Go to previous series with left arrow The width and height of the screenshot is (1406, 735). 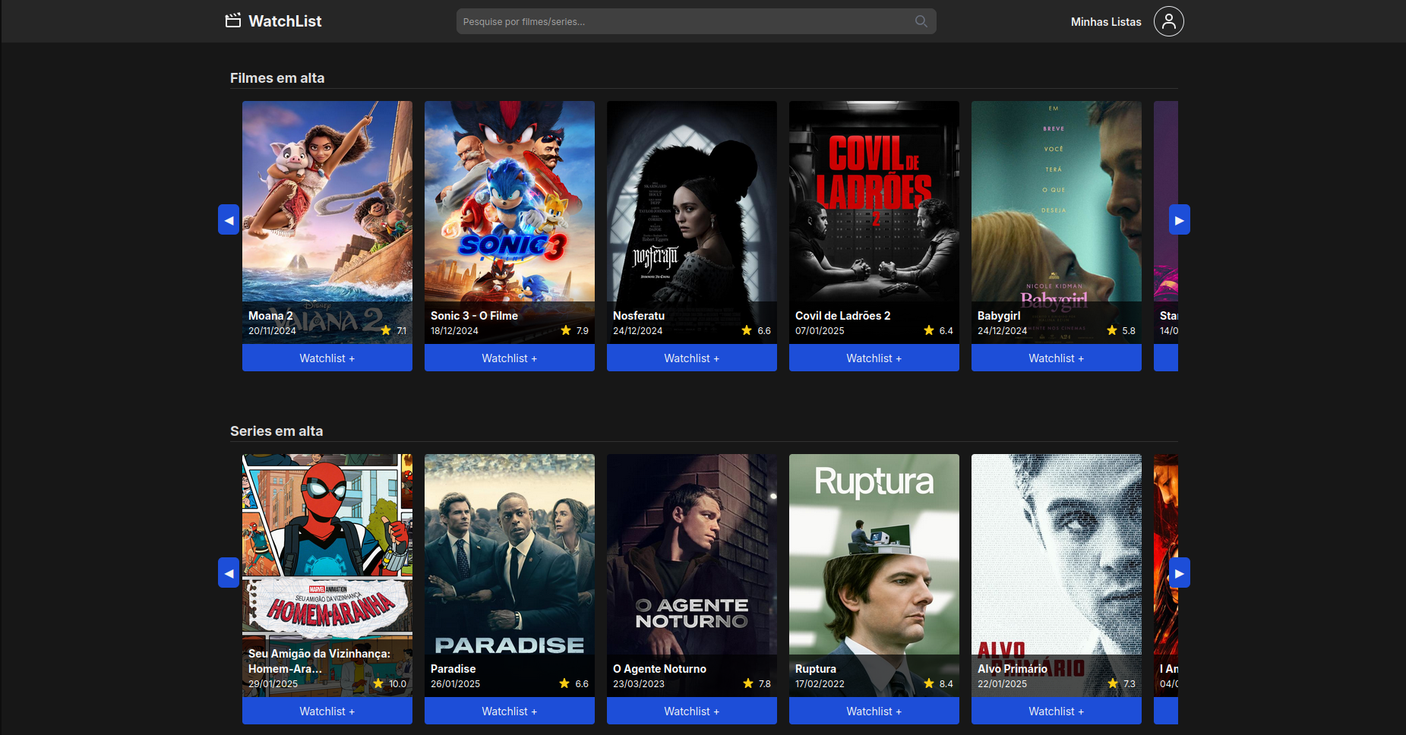tap(229, 573)
